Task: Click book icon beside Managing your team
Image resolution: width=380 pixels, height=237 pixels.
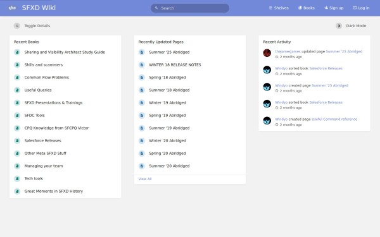Action: click(x=17, y=166)
